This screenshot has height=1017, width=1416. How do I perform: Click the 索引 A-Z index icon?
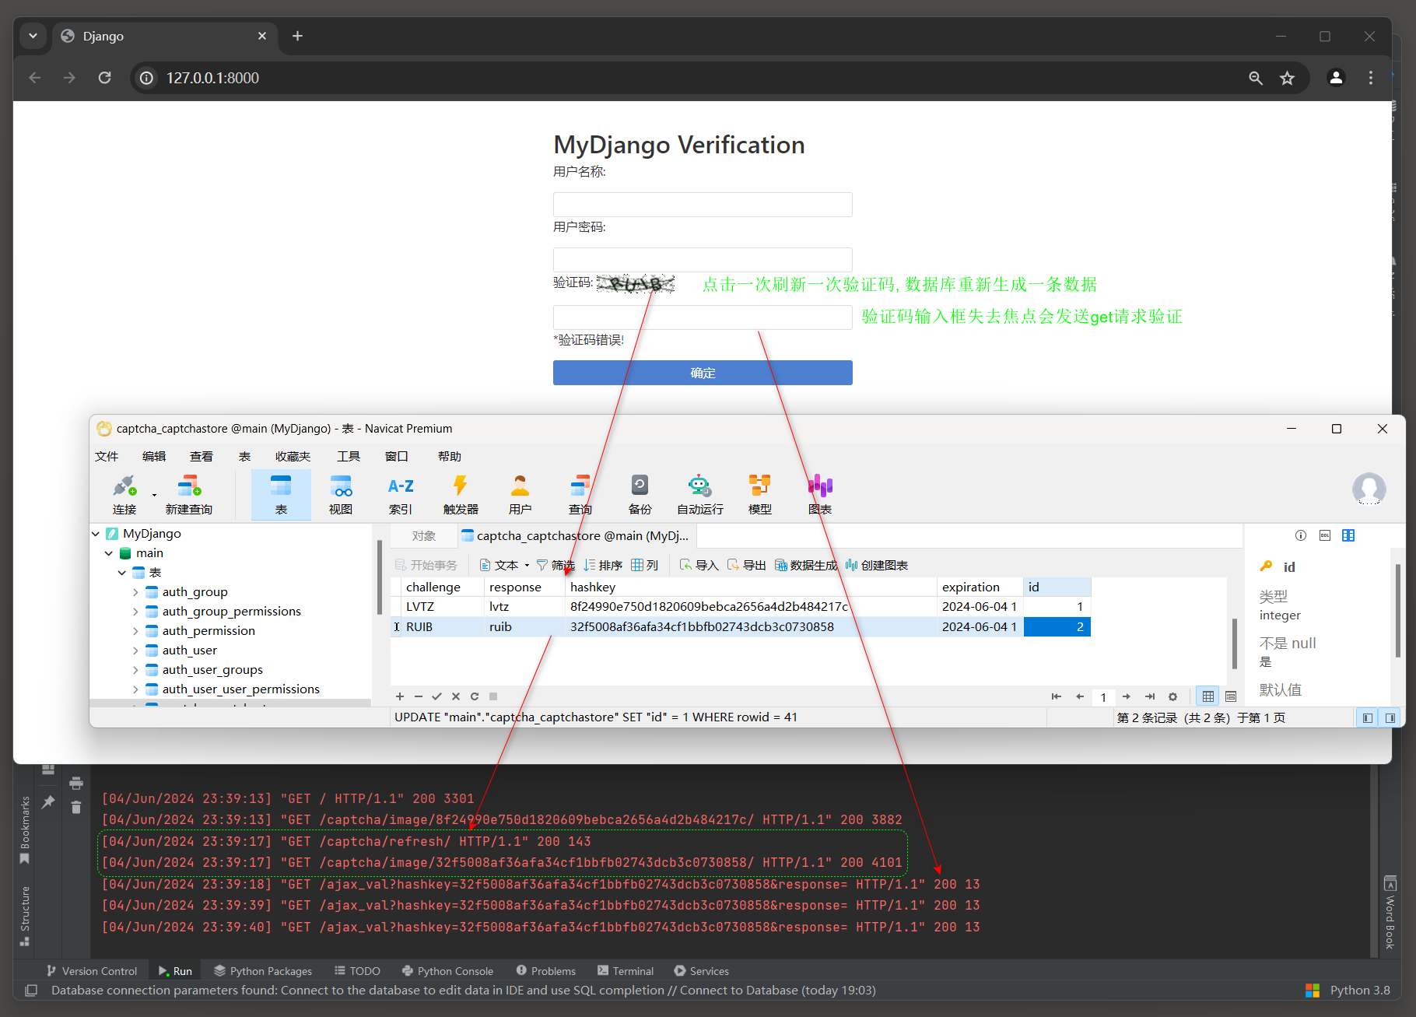pyautogui.click(x=401, y=494)
